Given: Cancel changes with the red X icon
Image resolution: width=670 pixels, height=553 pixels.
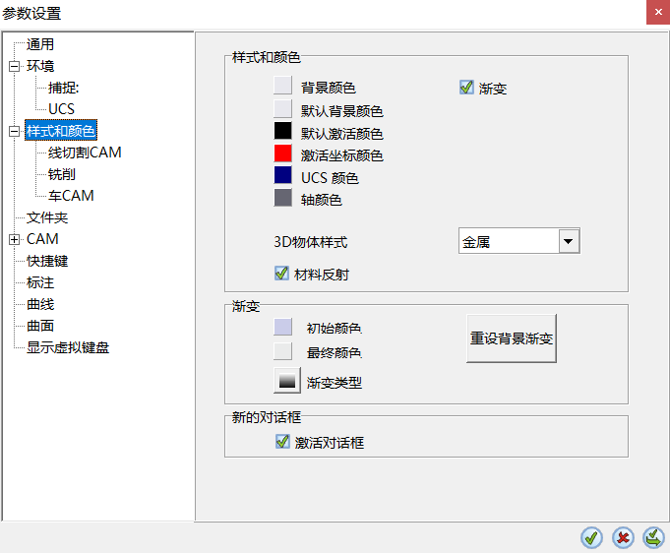Looking at the screenshot, I should (623, 537).
